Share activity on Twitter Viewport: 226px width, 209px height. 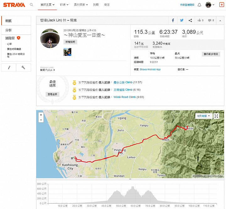click(182, 20)
